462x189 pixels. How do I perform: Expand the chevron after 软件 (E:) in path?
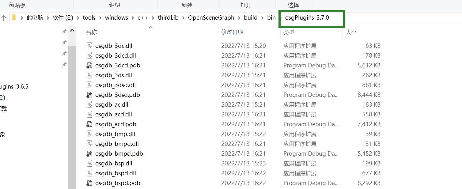78,18
